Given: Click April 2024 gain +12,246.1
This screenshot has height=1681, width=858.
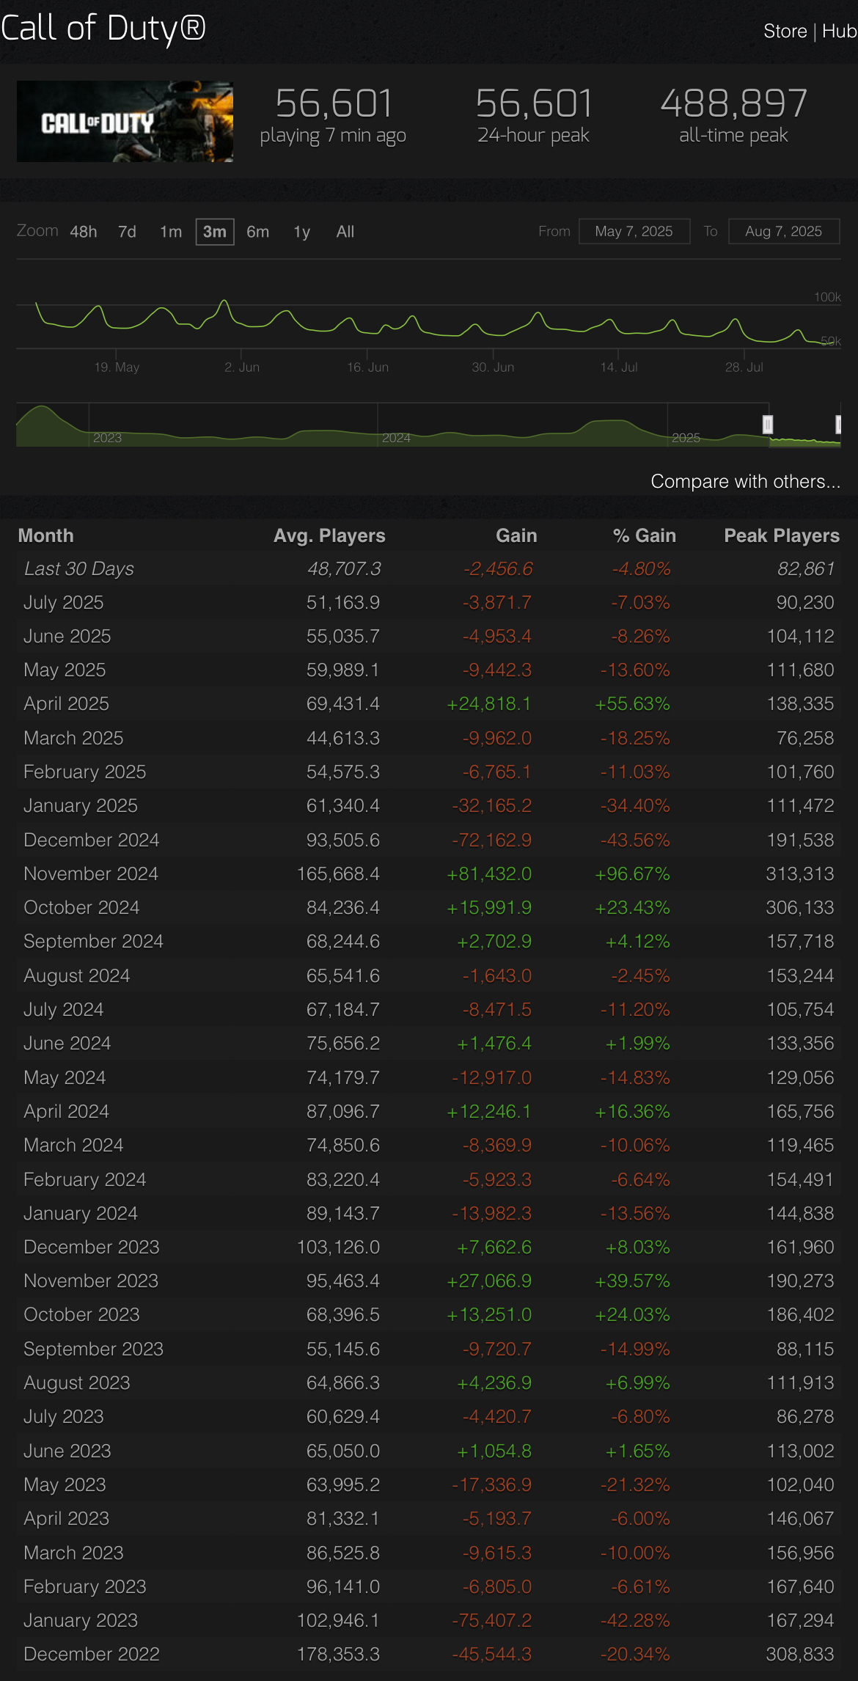Looking at the screenshot, I should point(489,1111).
